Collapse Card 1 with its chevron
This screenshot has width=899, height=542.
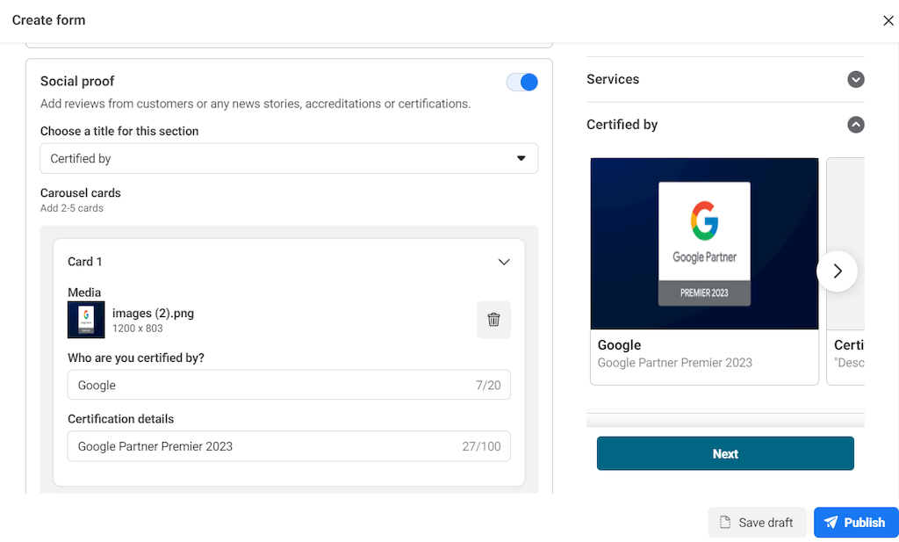pos(503,262)
